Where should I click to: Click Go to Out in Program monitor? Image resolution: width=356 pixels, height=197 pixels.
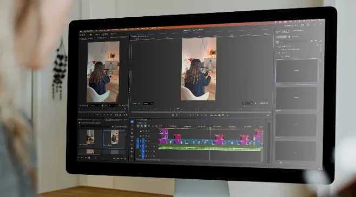pos(206,116)
